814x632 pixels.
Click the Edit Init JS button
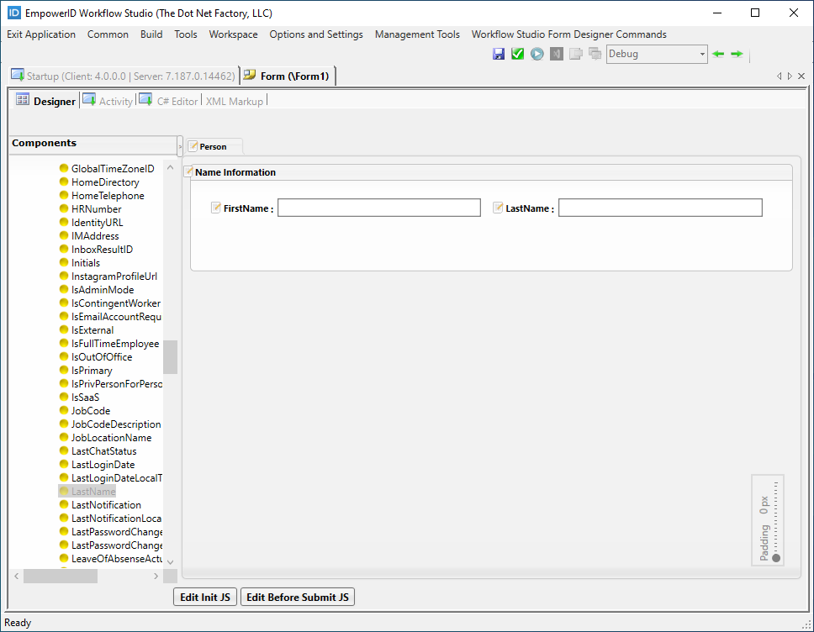[204, 598]
